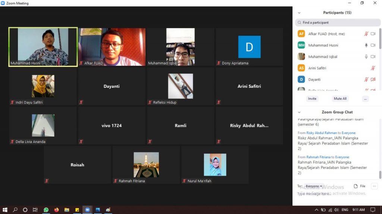Click Afkar FUAD's muted microphone icon in participants

click(x=366, y=34)
